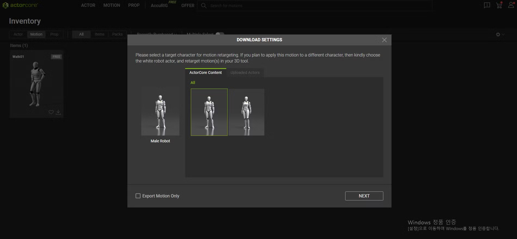Click the Walk01 download icon
Screen dimensions: 517x239
point(58,112)
